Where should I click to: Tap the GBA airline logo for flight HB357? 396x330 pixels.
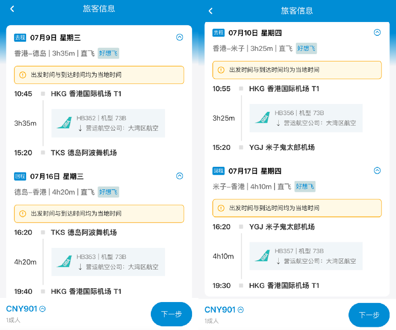pyautogui.click(x=263, y=256)
